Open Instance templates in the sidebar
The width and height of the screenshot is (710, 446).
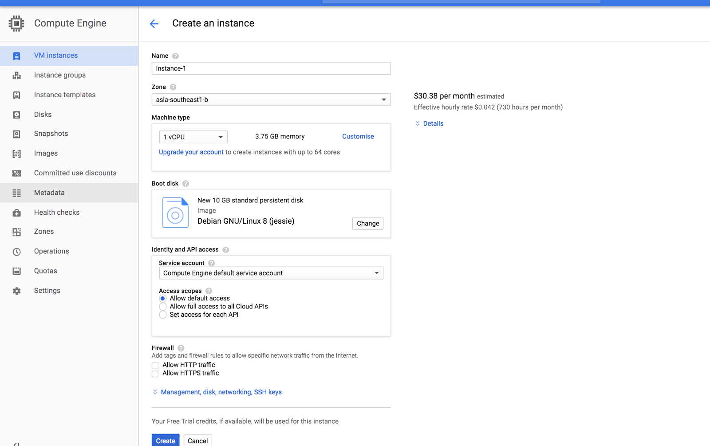click(69, 95)
